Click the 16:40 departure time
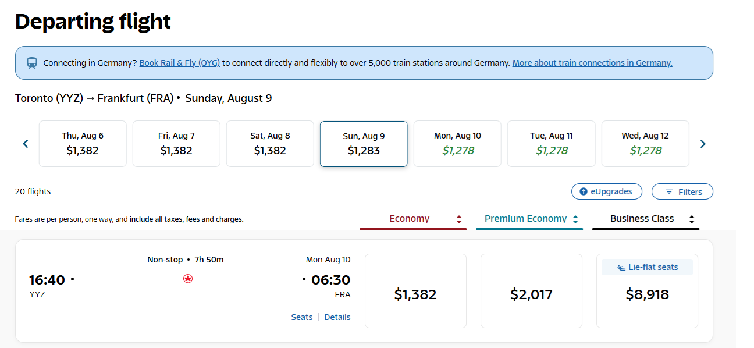This screenshot has height=348, width=754. [x=47, y=280]
